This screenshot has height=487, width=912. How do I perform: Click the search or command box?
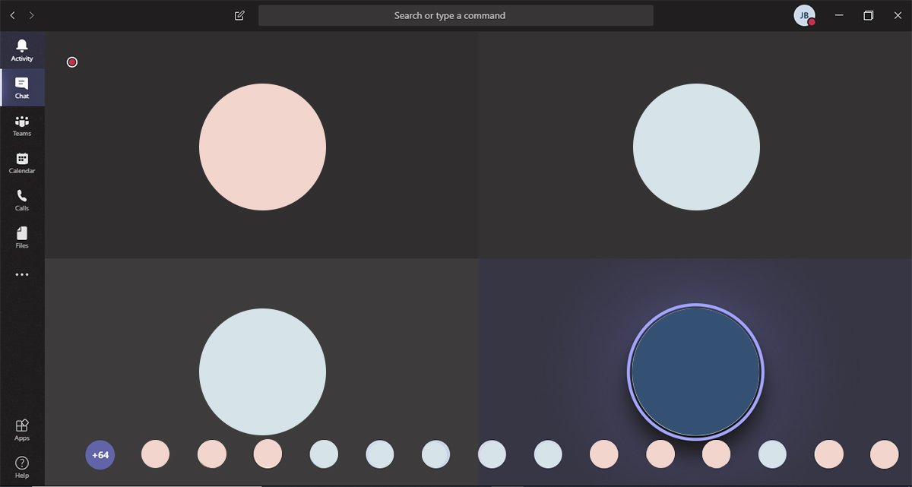tap(456, 15)
